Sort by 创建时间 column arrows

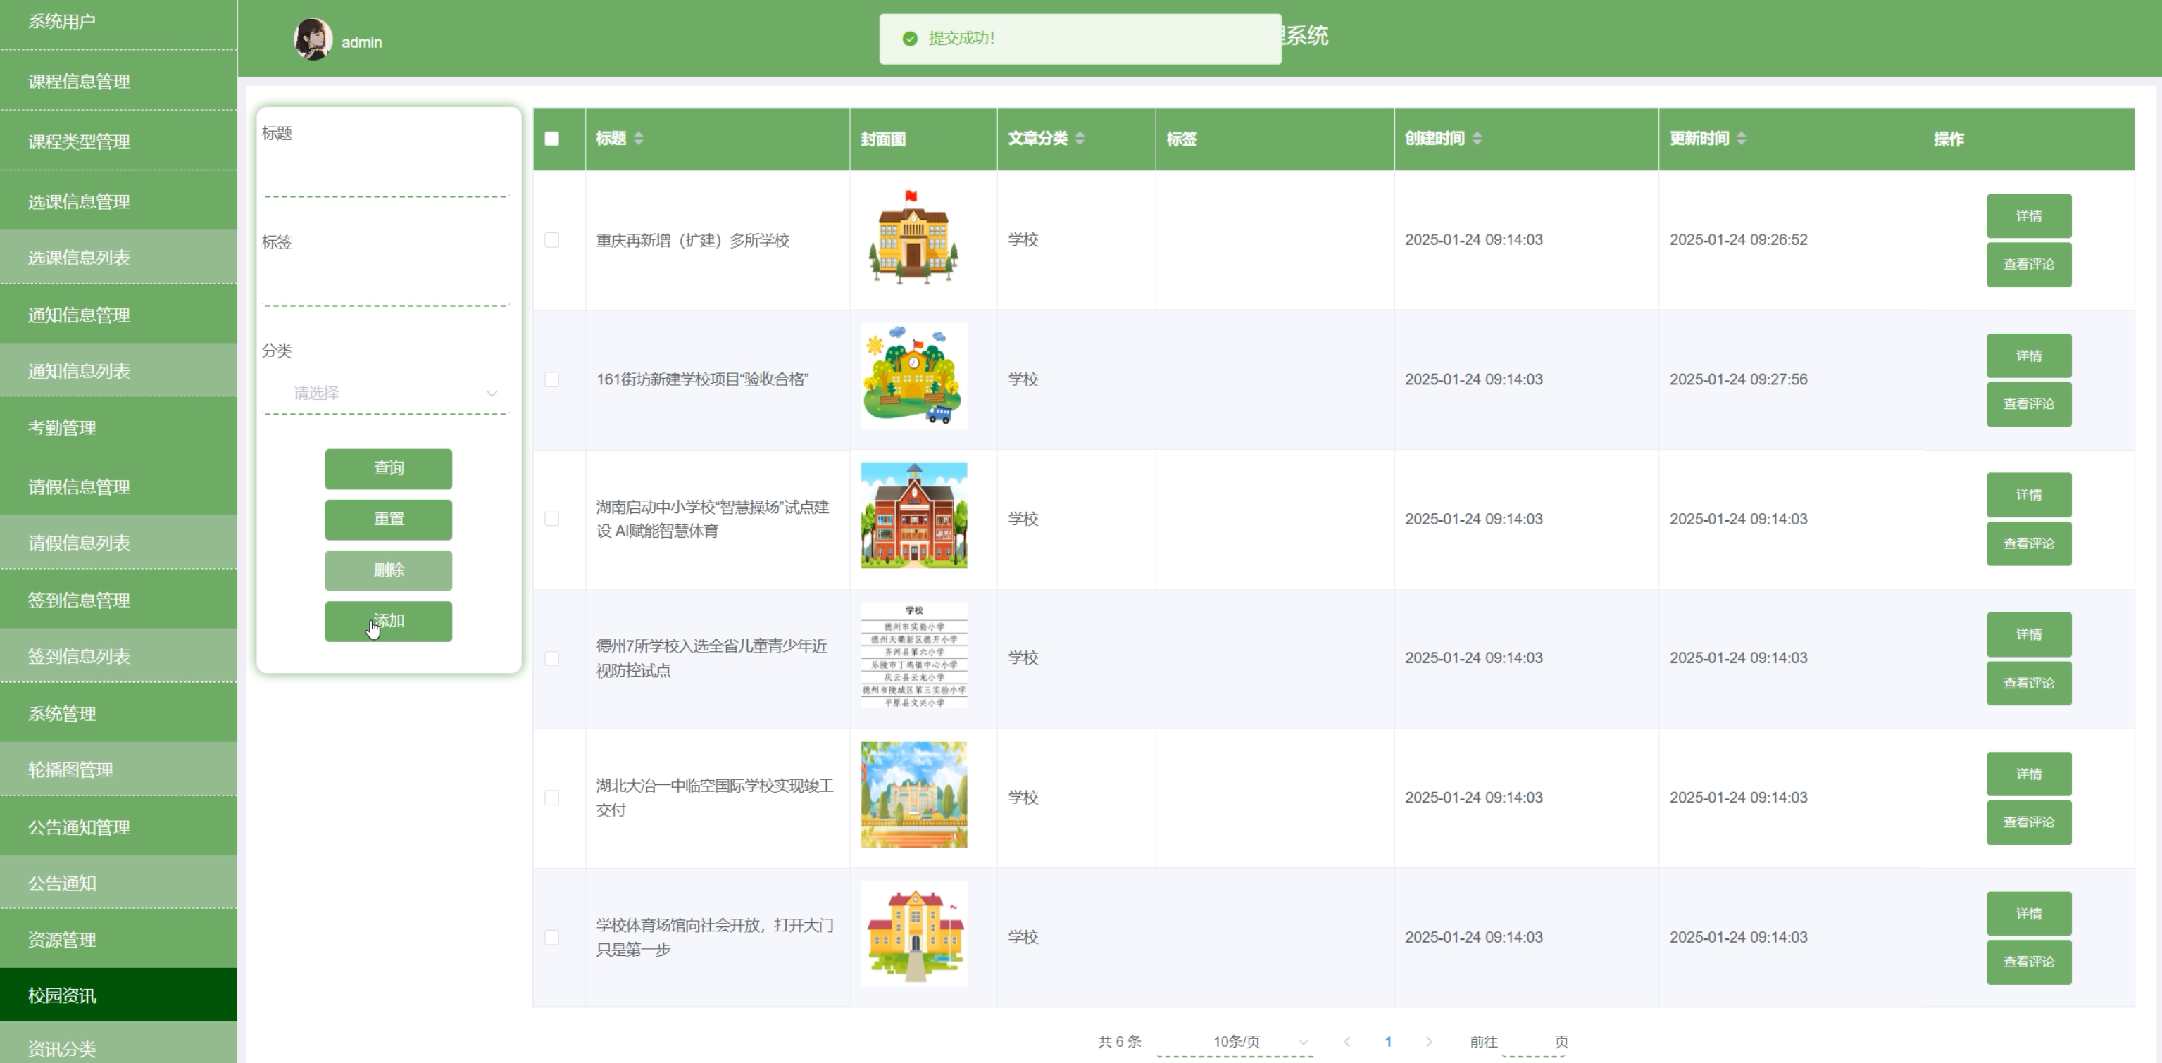tap(1477, 139)
